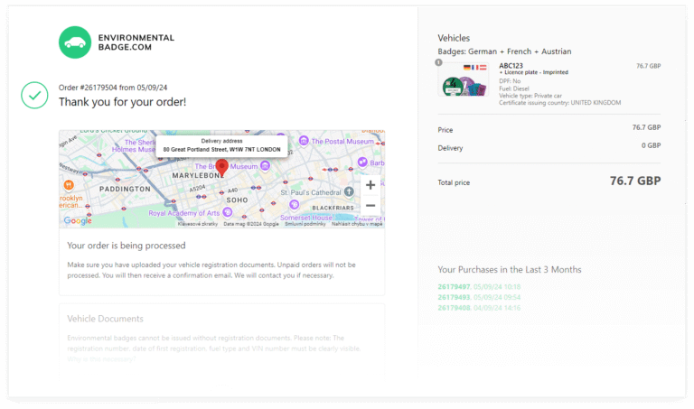This screenshot has height=409, width=694.
Task: Click the Delivery 0 GBP value
Action: pos(651,145)
